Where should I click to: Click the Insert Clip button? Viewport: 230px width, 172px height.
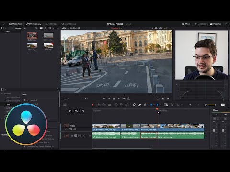coord(116,105)
